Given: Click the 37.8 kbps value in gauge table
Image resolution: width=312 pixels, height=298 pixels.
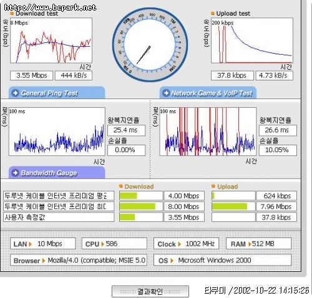Looking at the screenshot, I should tap(276, 217).
